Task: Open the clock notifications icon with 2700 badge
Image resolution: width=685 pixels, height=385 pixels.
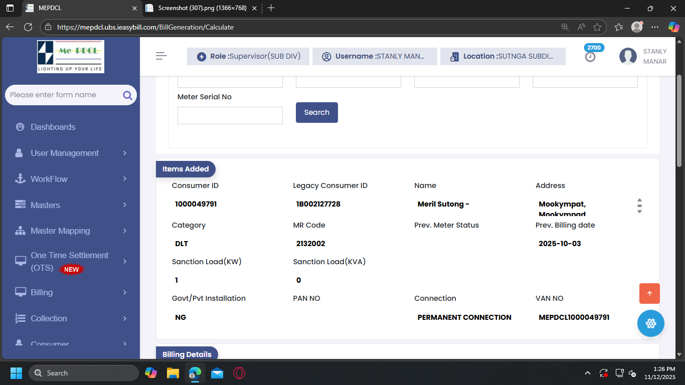Action: tap(591, 57)
